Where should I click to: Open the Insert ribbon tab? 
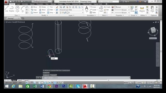tap(18, 4)
